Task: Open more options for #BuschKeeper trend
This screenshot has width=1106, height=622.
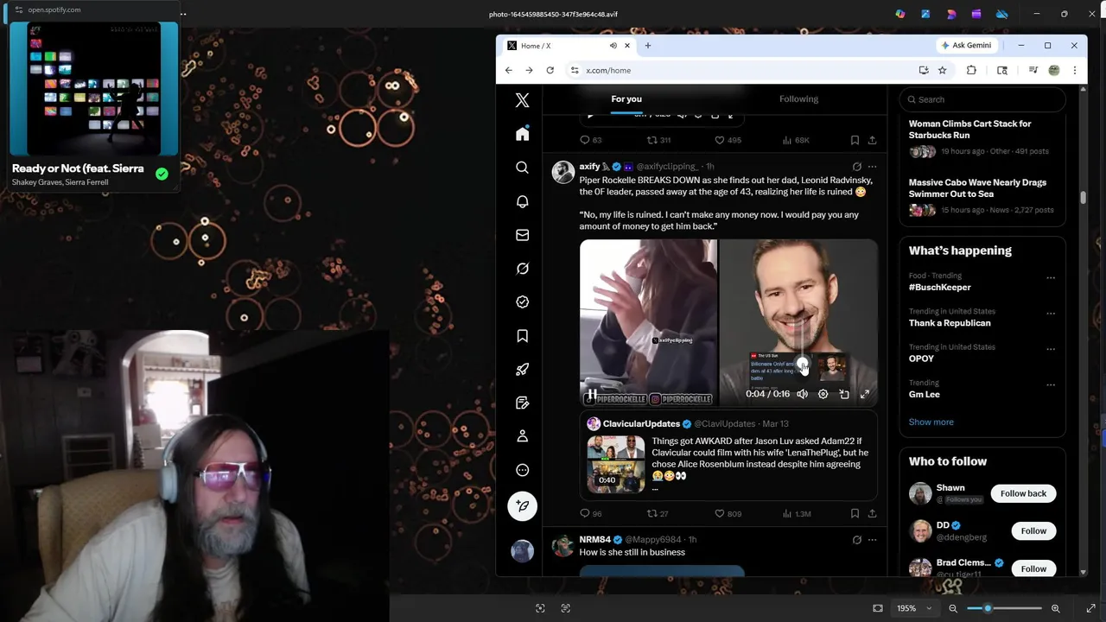Action: click(1051, 278)
